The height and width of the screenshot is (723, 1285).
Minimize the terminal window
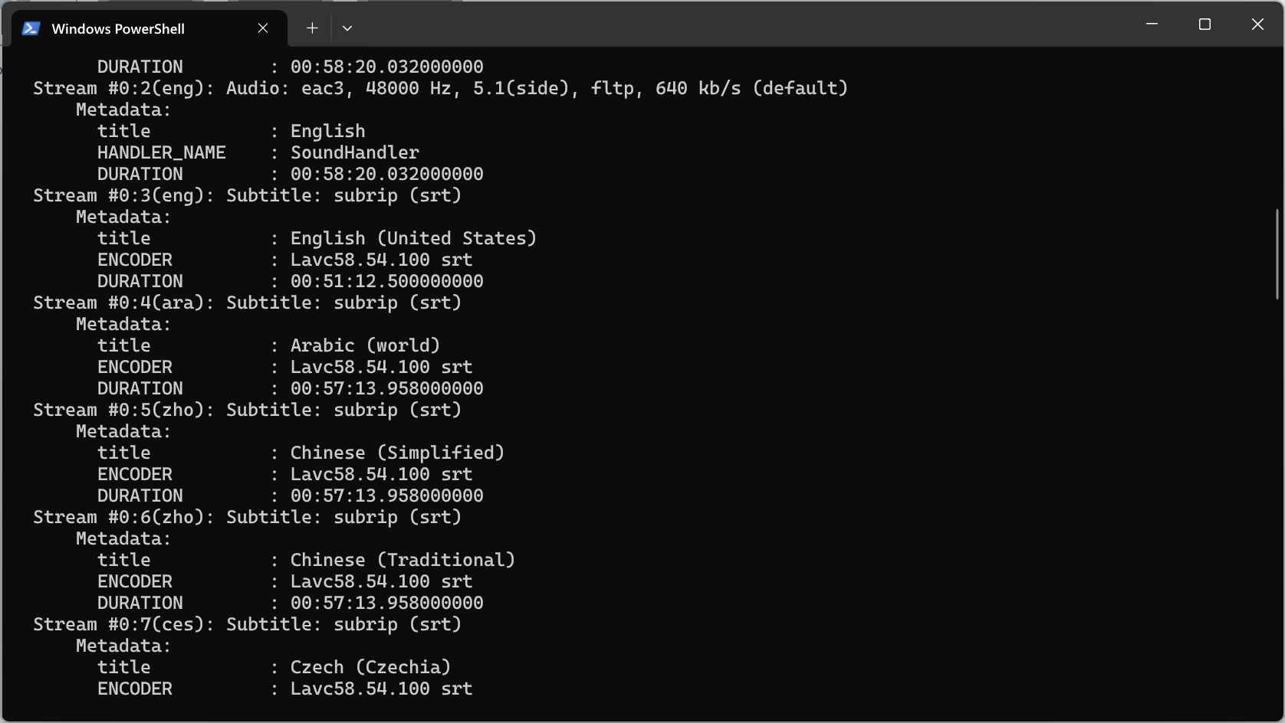tap(1152, 25)
